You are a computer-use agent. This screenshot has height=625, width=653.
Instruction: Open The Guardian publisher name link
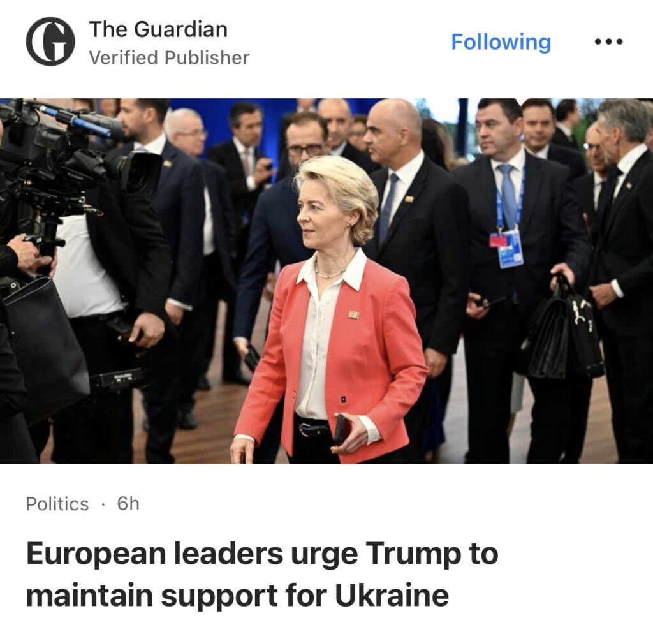click(x=158, y=29)
